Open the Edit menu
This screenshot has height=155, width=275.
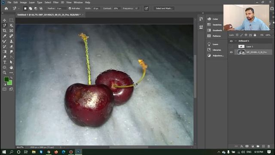(x=15, y=3)
